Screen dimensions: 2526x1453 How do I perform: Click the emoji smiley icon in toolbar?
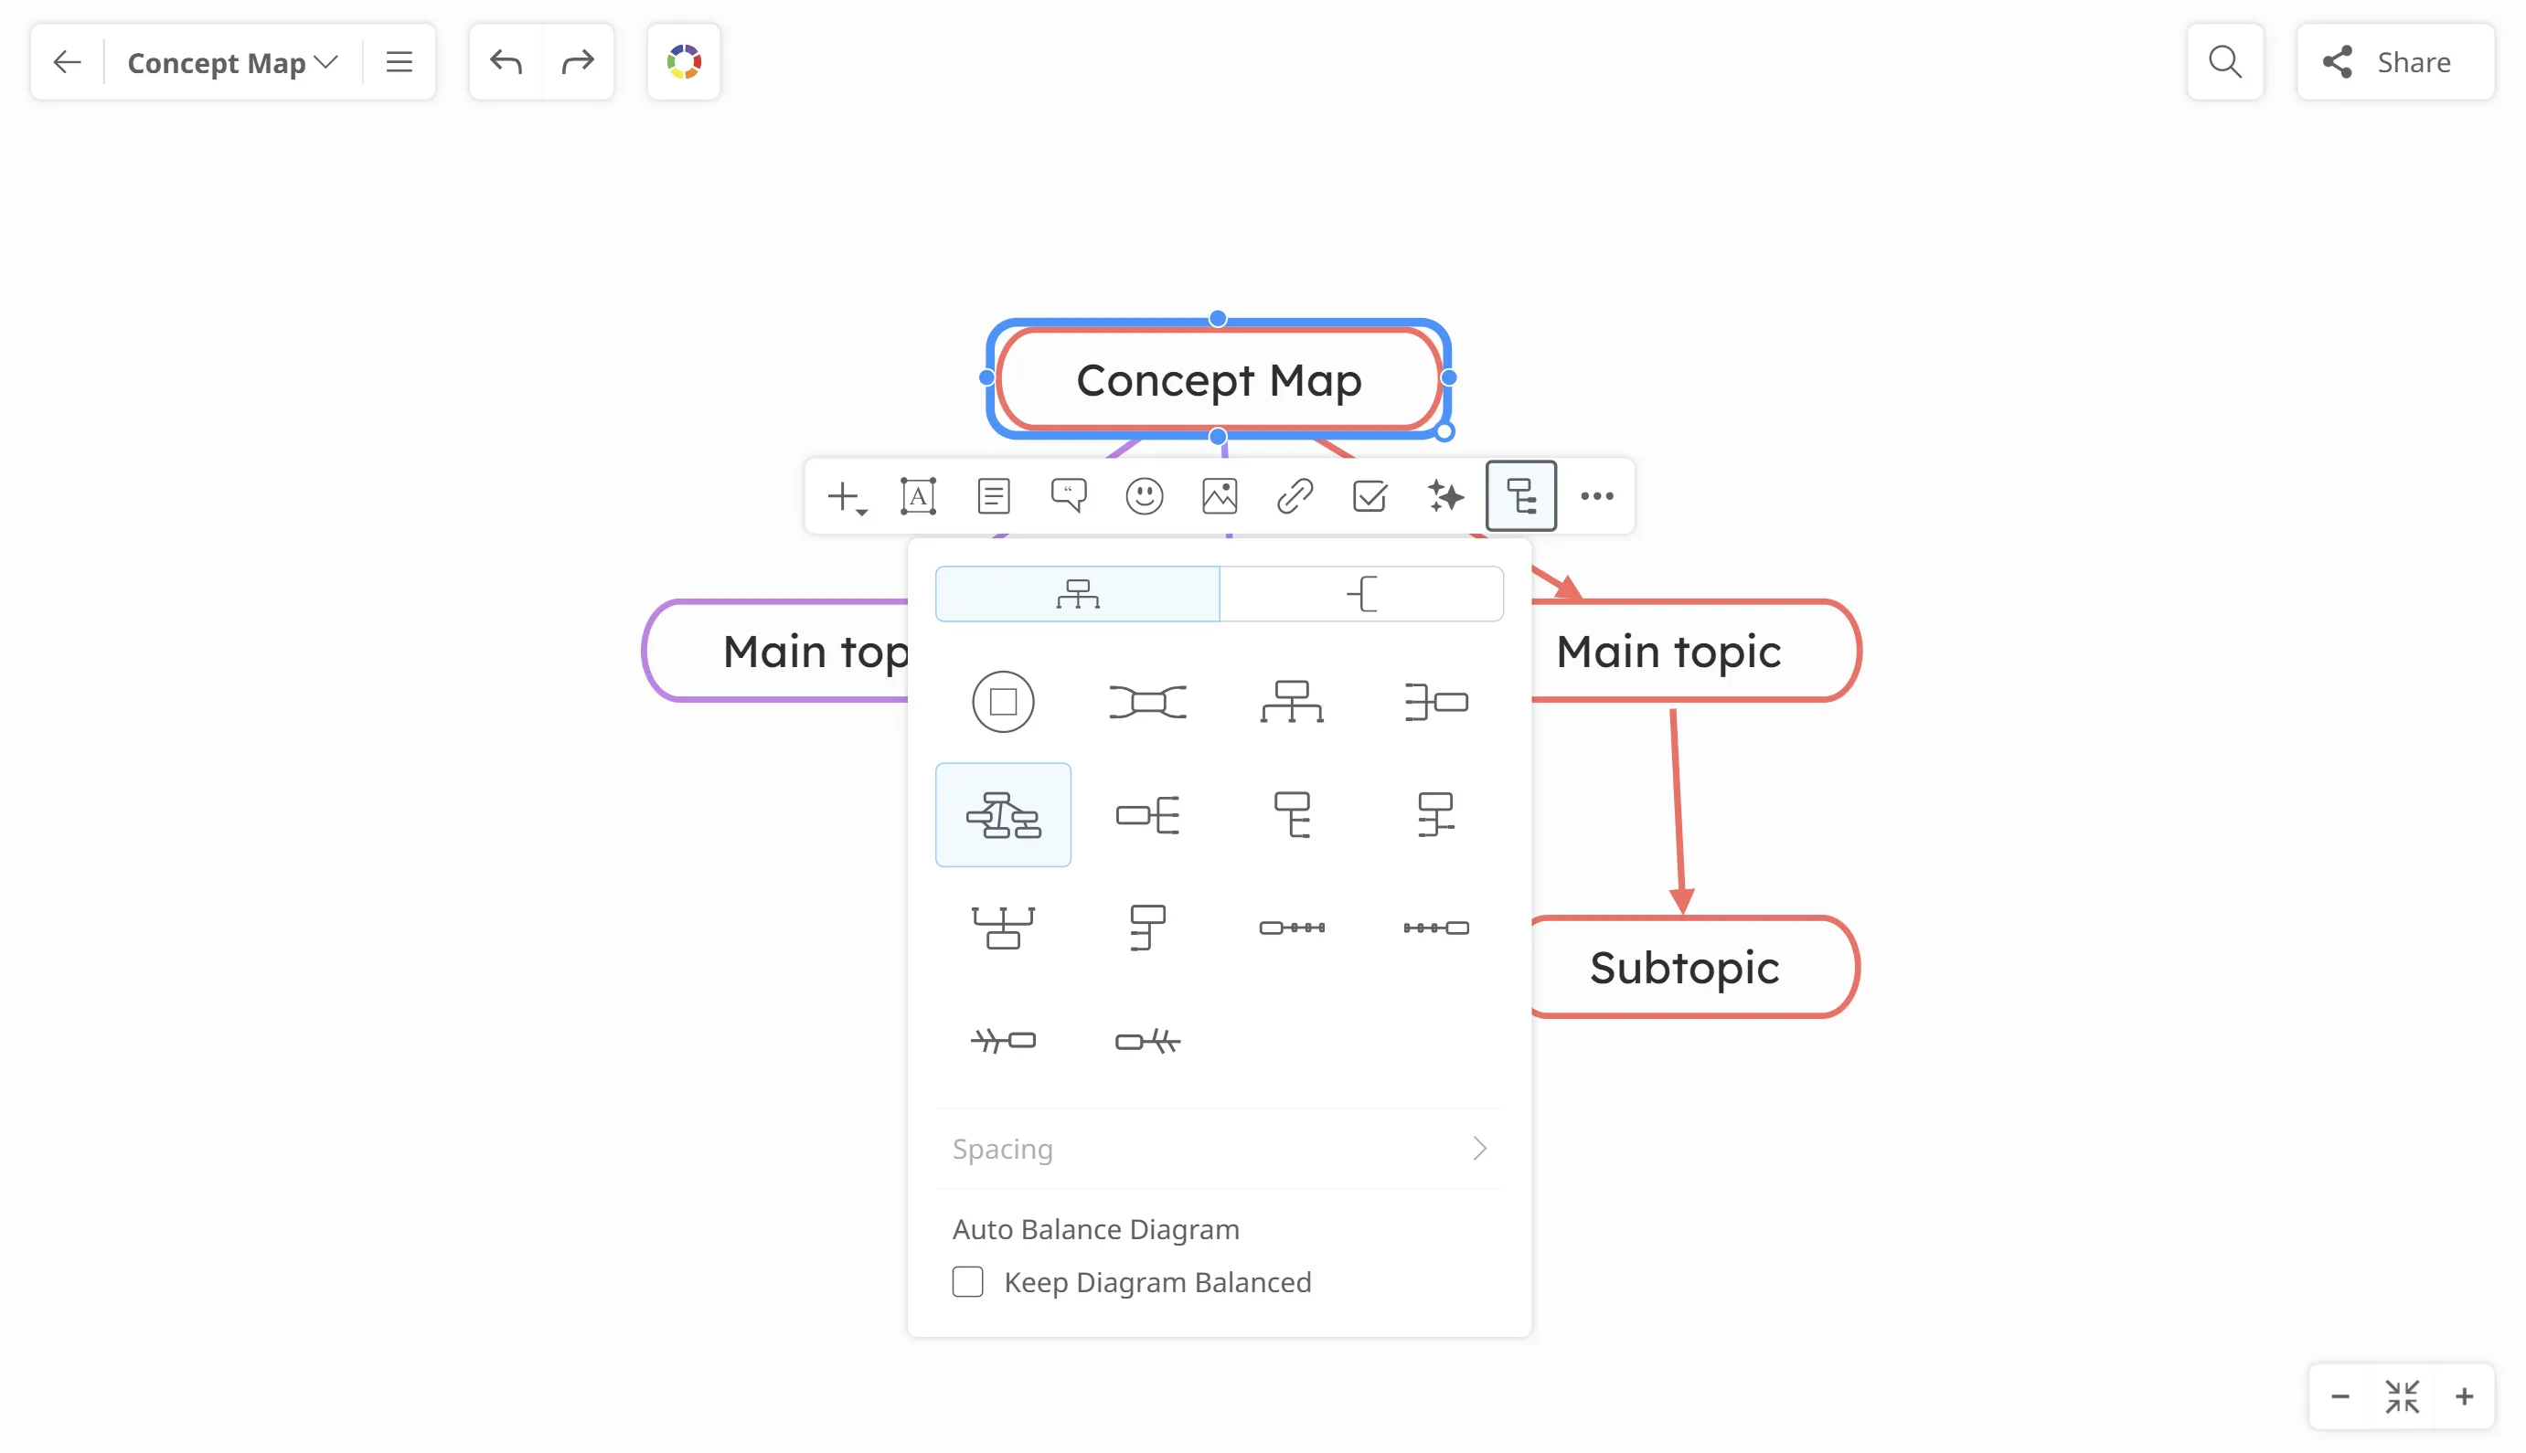click(1144, 496)
